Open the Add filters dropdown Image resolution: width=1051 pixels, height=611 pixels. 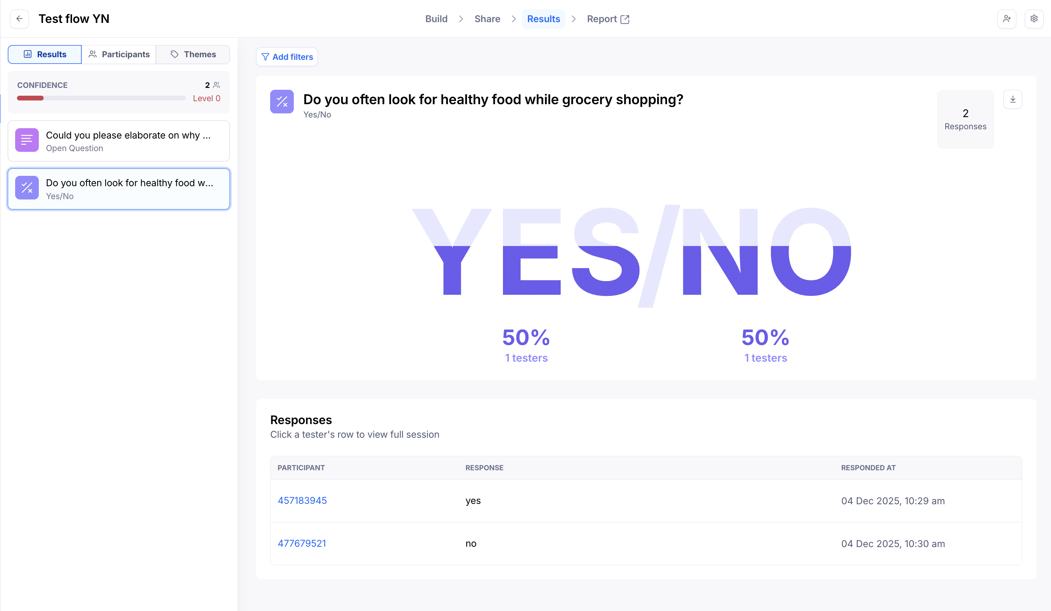pos(287,57)
